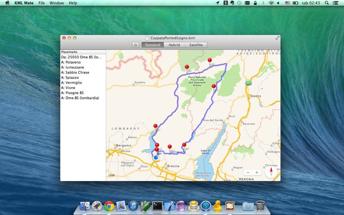This screenshot has width=344, height=215.
Task: Open Google Chrome from the Dock
Action: click(109, 206)
